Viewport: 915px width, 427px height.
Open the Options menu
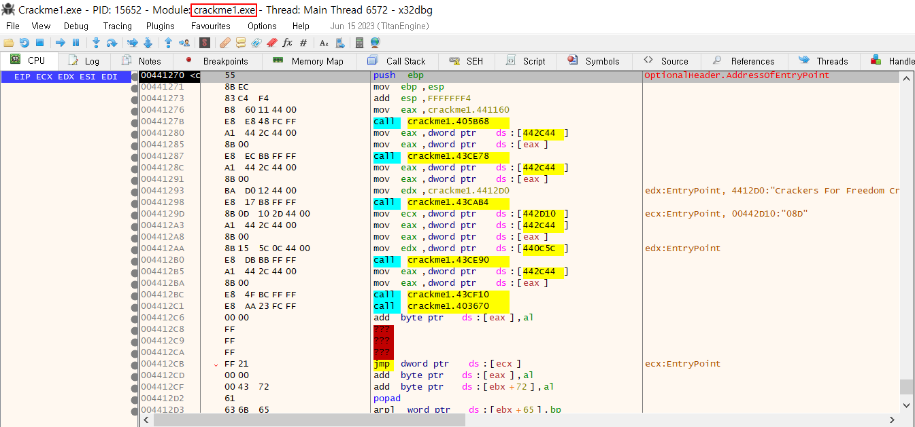[x=262, y=26]
